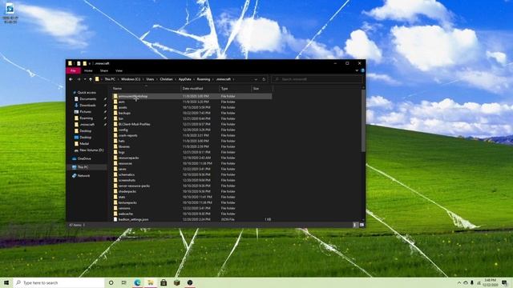
Task: Click the taskbar search box
Action: (59, 282)
